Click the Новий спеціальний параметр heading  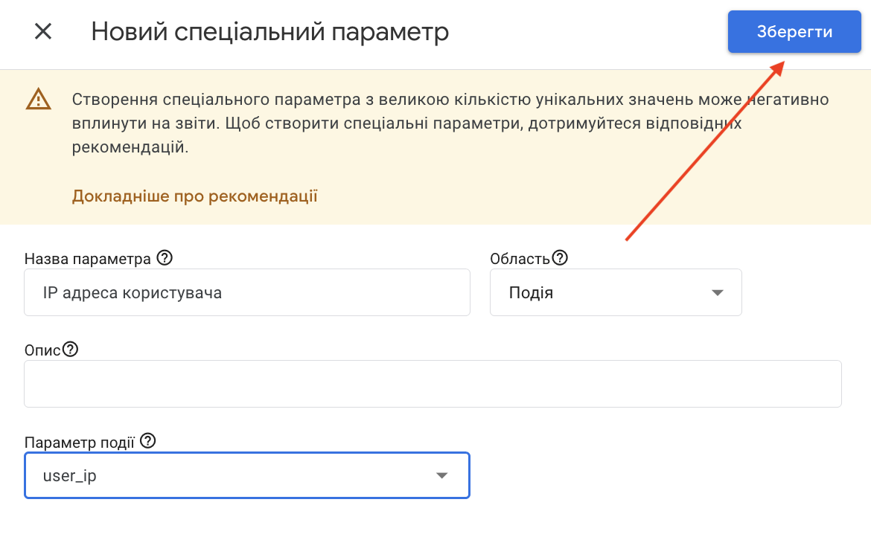(269, 32)
